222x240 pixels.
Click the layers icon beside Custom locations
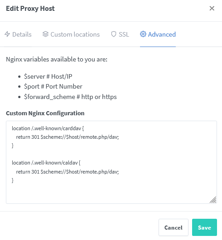[x=45, y=34]
